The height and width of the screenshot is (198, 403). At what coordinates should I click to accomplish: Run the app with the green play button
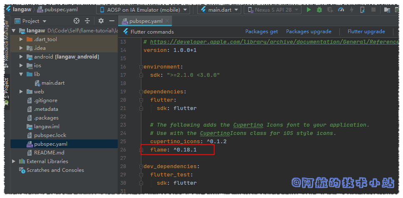[308, 10]
